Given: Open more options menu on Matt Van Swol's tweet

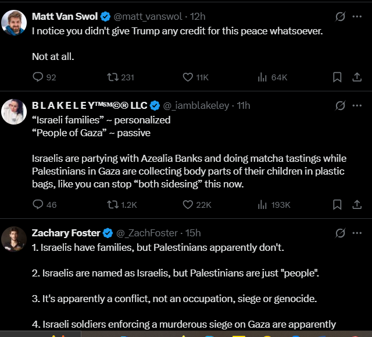Looking at the screenshot, I should click(357, 16).
